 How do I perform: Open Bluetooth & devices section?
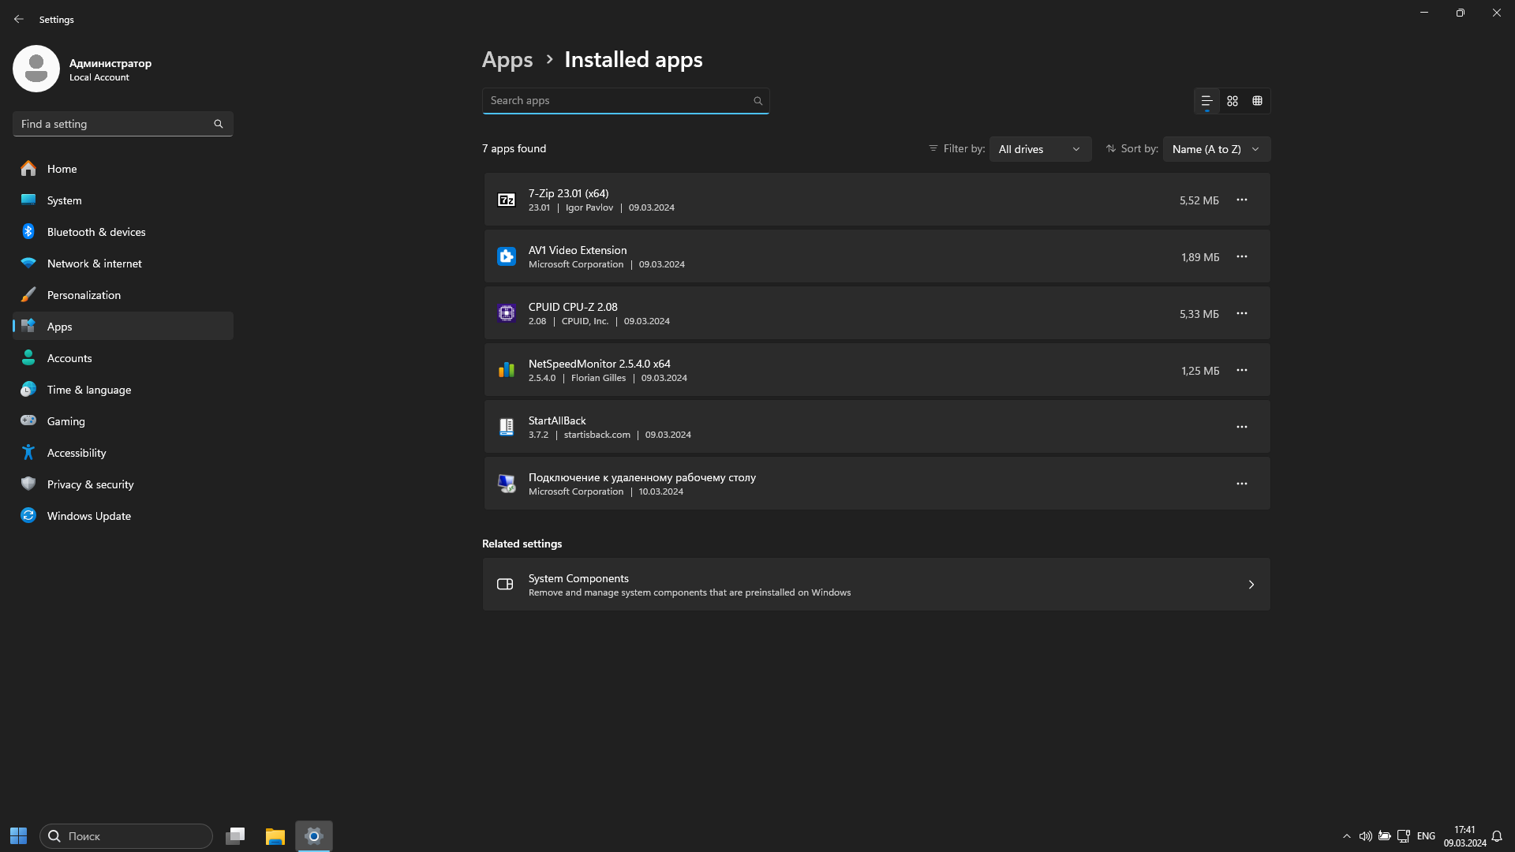pyautogui.click(x=95, y=232)
